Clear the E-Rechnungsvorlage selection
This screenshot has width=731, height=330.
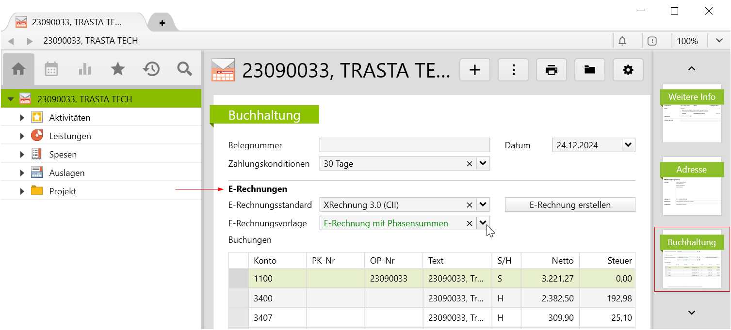coord(469,223)
